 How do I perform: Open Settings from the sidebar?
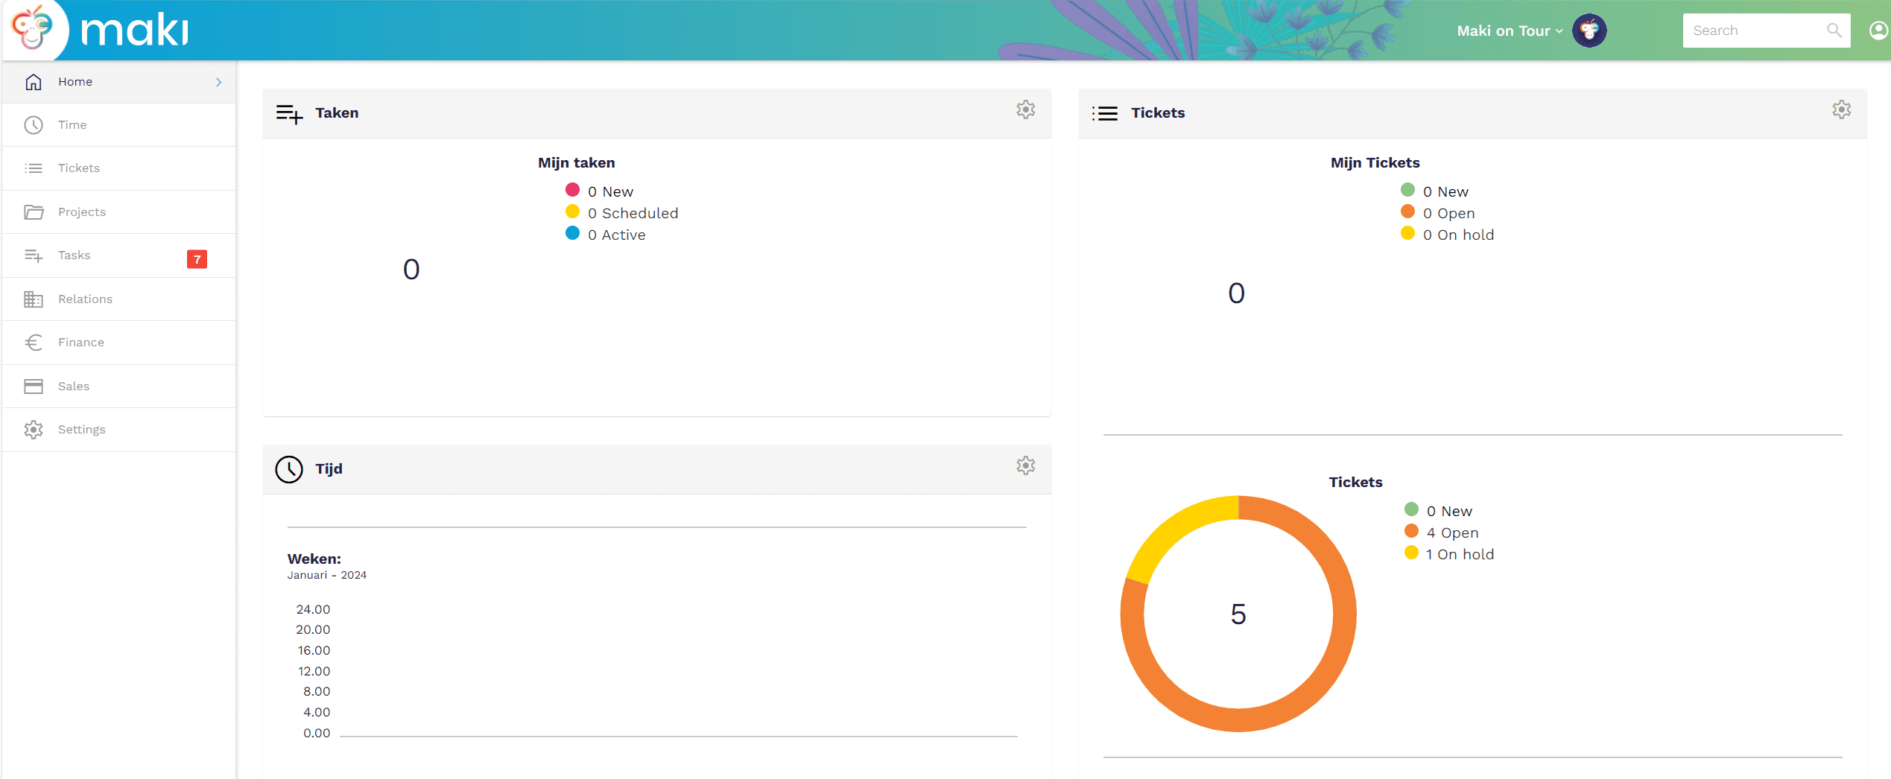pos(81,430)
